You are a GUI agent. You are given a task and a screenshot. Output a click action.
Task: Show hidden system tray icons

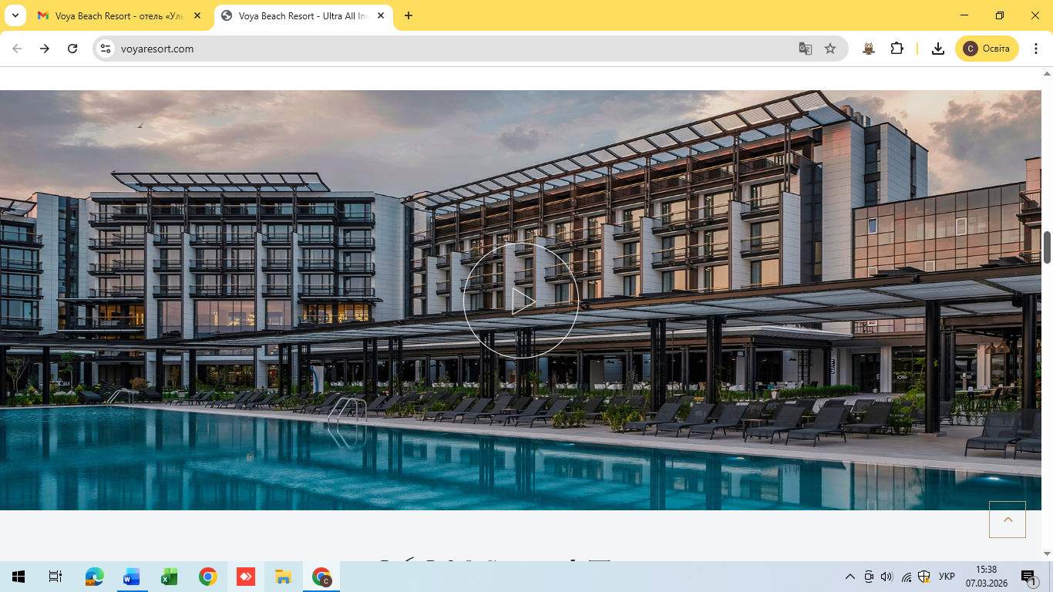click(850, 577)
